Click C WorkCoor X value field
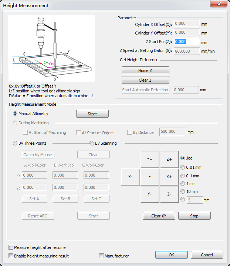 coord(96,175)
